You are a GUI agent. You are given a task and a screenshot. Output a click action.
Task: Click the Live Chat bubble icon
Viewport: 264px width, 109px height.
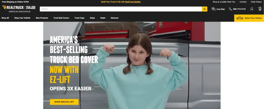point(213,9)
